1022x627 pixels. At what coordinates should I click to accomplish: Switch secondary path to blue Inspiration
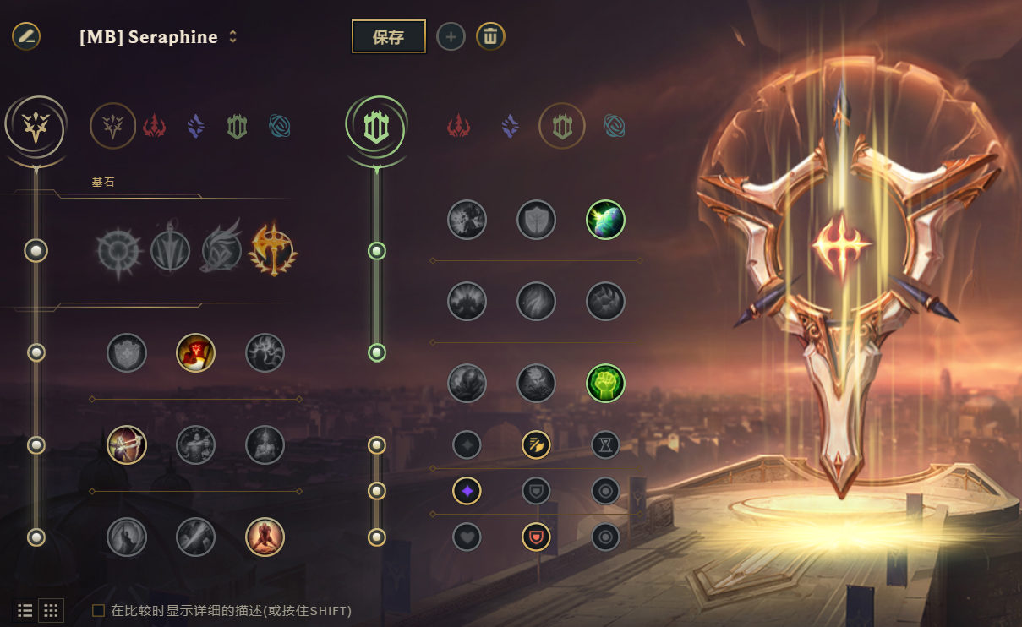[x=615, y=127]
